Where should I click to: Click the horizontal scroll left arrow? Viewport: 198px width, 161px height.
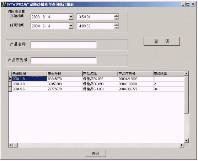tap(11, 145)
